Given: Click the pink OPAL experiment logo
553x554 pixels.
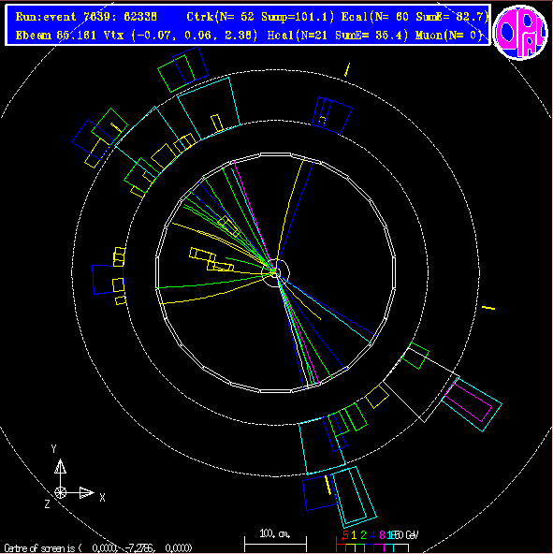Looking at the screenshot, I should coord(521,33).
